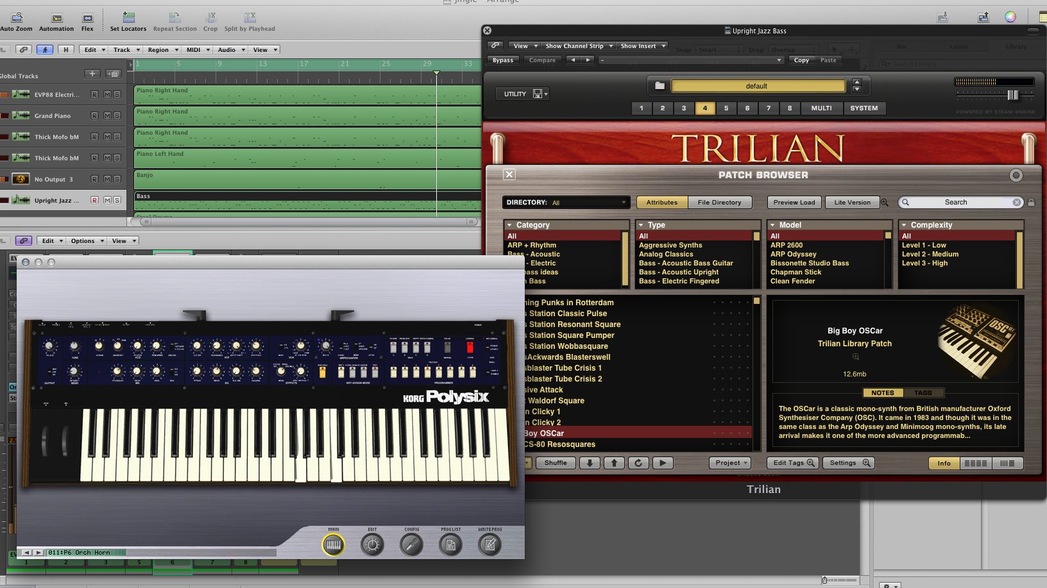The width and height of the screenshot is (1047, 588).
Task: Click the Bypass button
Action: (x=503, y=60)
